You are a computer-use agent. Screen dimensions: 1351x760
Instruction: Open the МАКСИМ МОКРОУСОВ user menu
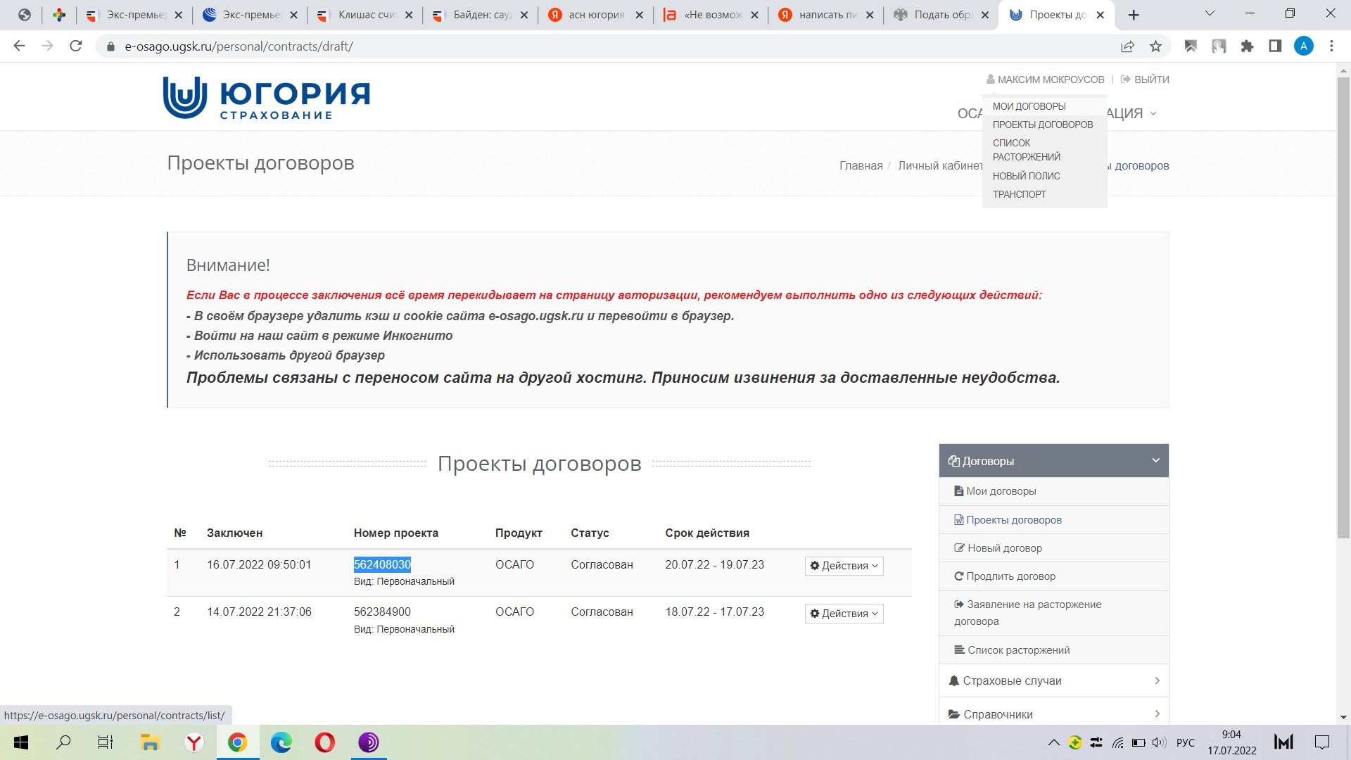point(1046,80)
